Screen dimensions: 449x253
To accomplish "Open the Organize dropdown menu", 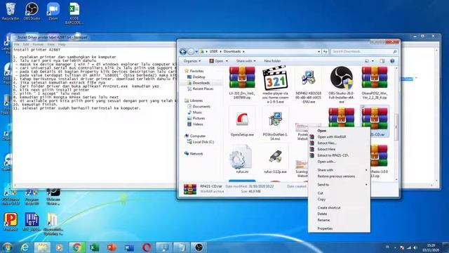I will pos(192,61).
